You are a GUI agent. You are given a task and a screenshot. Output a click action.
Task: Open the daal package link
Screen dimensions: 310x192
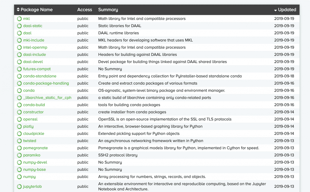[x=27, y=33]
